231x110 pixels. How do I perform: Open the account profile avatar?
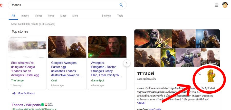click(225, 5)
